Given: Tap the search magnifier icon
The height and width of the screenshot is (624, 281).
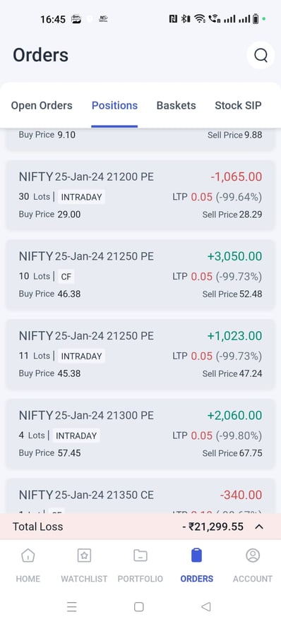Looking at the screenshot, I should click(261, 55).
